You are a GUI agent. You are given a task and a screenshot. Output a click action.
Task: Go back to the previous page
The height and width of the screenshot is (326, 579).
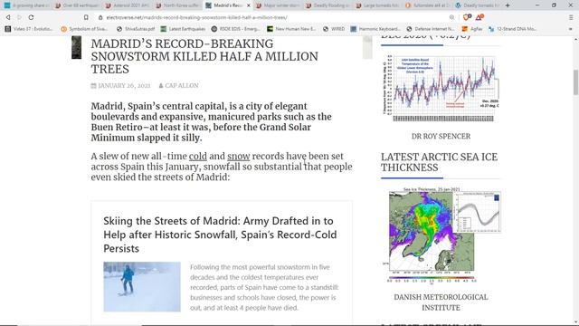tap(8, 17)
